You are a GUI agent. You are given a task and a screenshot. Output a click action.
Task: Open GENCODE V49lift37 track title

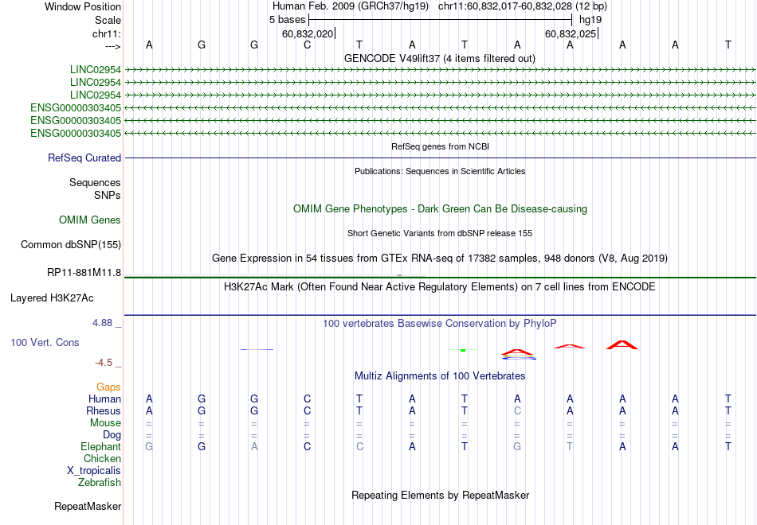pyautogui.click(x=439, y=58)
